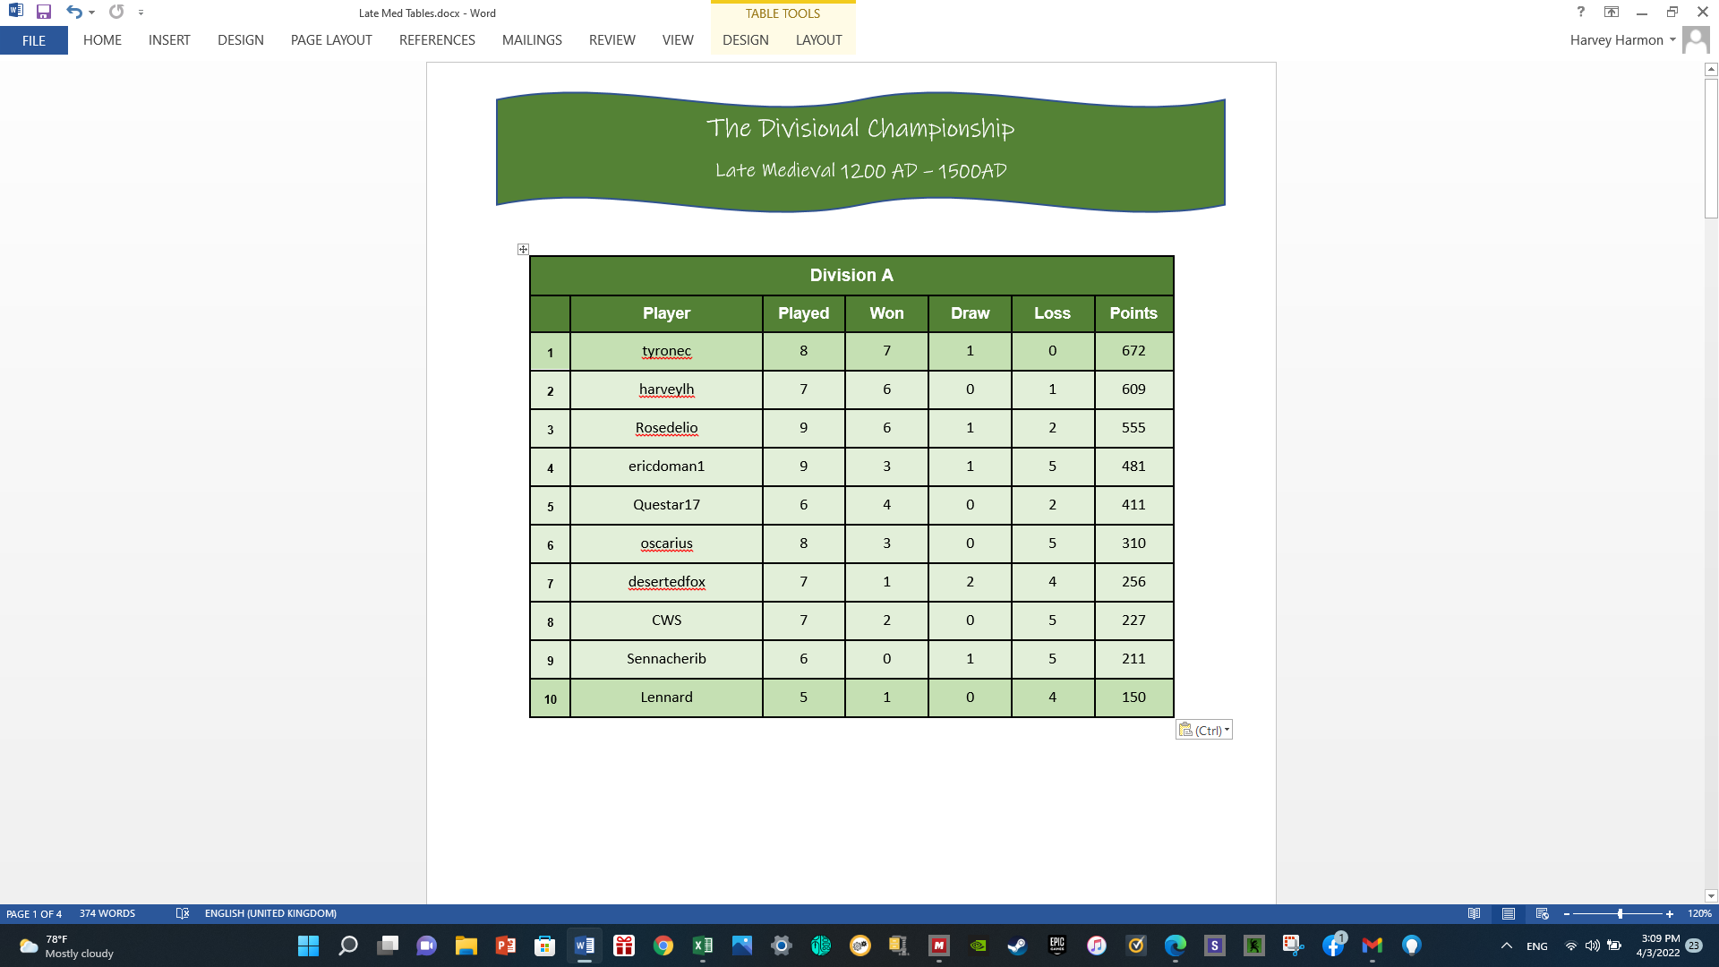Open Customize Quick Access Toolbar dropdown

tap(141, 13)
